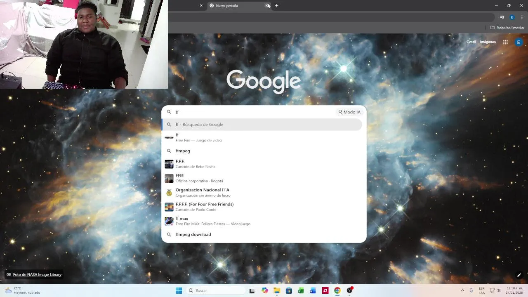Image resolution: width=528 pixels, height=297 pixels.
Task: Choose the ff max suggestion
Action: pyautogui.click(x=262, y=221)
